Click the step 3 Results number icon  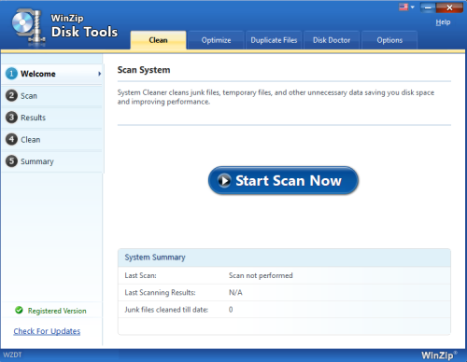coord(11,118)
